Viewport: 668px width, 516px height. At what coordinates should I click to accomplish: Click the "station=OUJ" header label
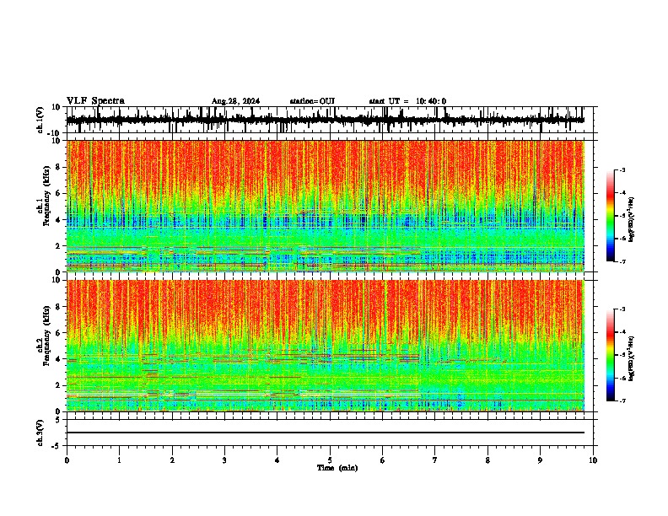point(312,101)
